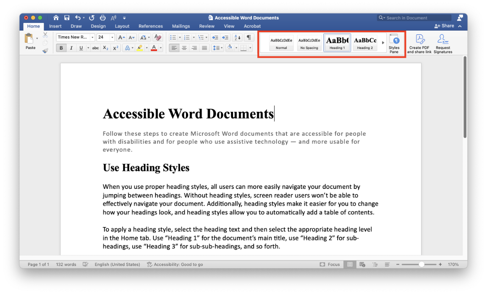Apply the Heading 2 style
The height and width of the screenshot is (294, 487).
[364, 42]
